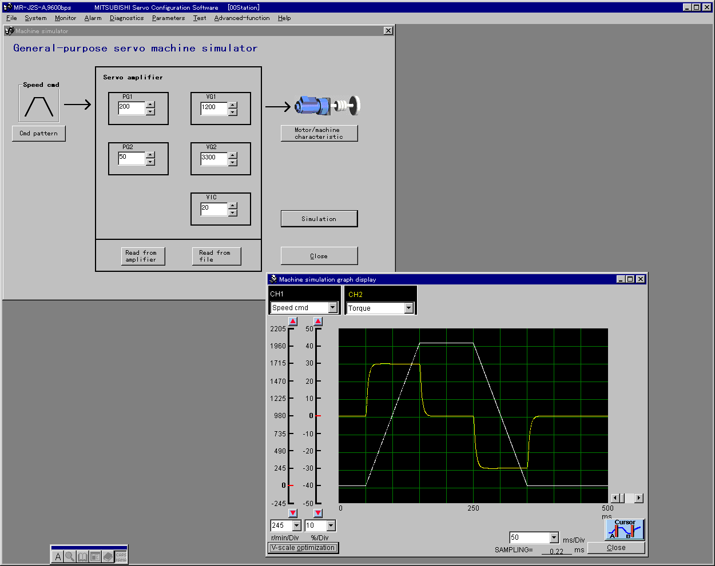Increase VG2 value with up spinner
The image size is (715, 566).
tap(233, 155)
